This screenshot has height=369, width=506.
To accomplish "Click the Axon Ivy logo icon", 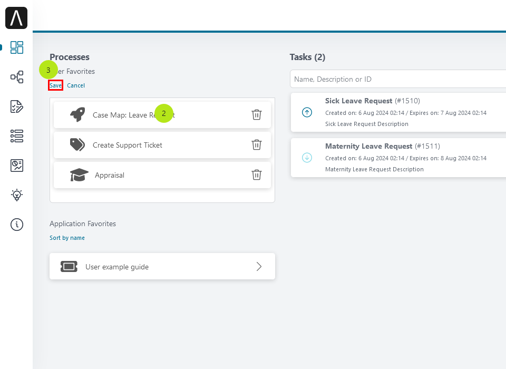I will tap(16, 18).
